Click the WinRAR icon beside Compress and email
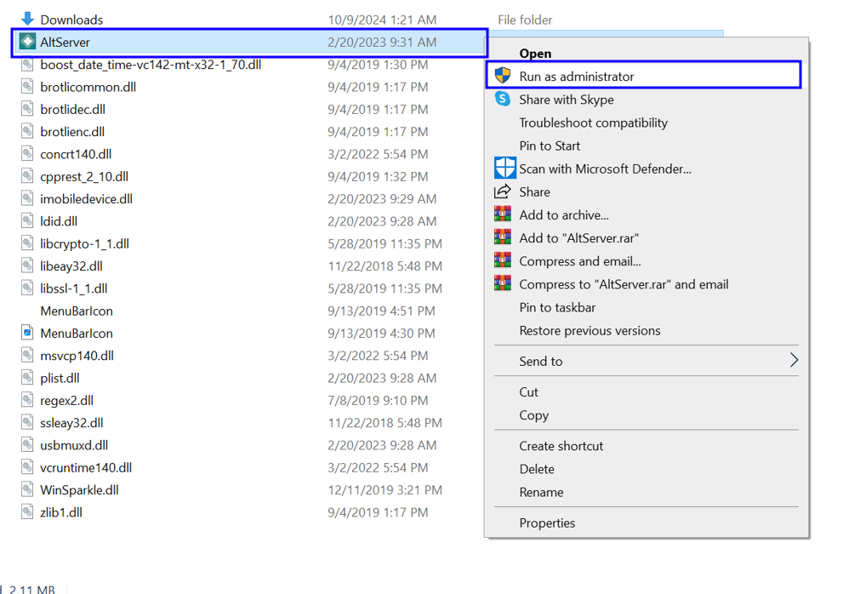849x594 pixels. [503, 260]
